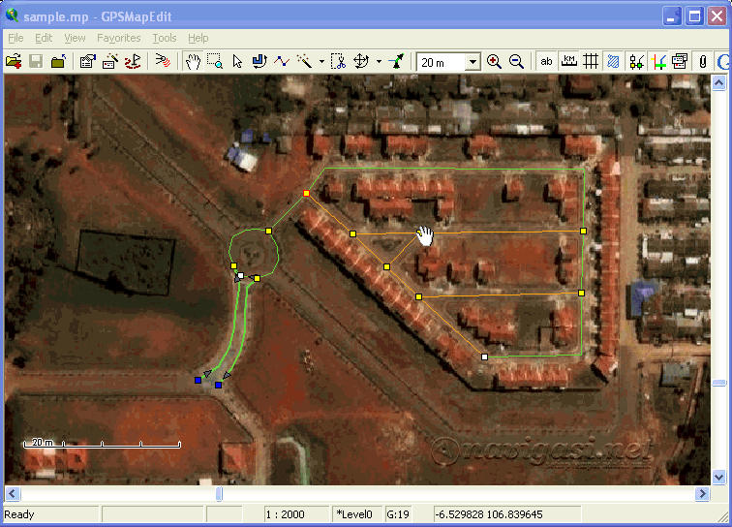
Task: Click the Level0 status bar field
Action: pyautogui.click(x=356, y=514)
